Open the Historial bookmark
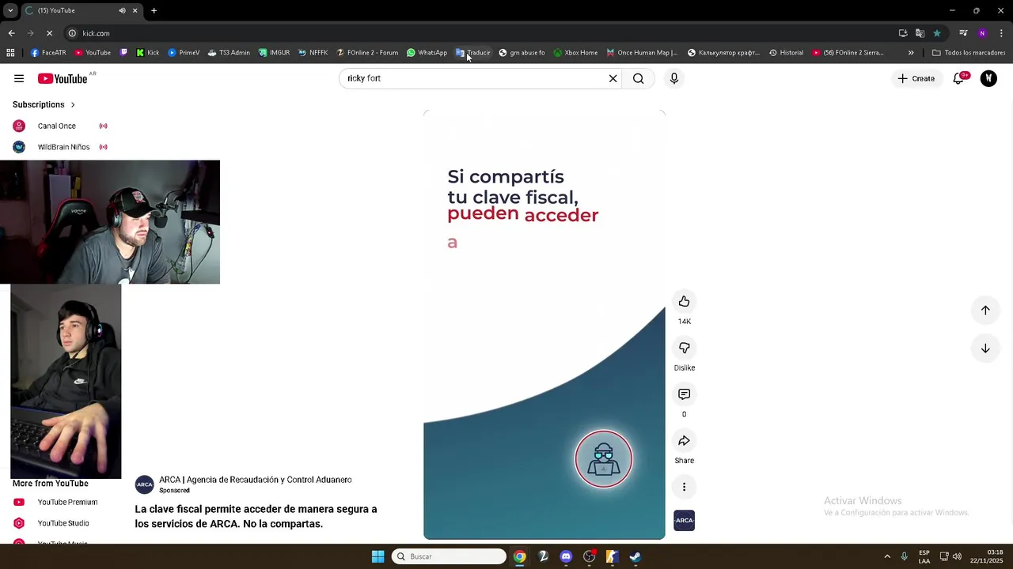This screenshot has width=1013, height=569. pyautogui.click(x=786, y=53)
